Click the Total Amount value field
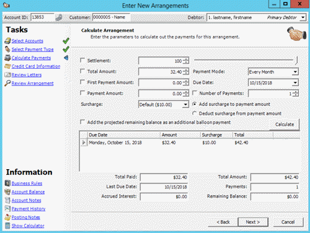The height and width of the screenshot is (233, 310). coord(161,72)
